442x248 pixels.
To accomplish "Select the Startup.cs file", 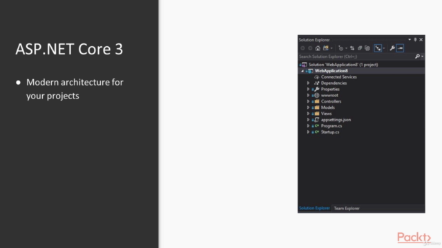I will tap(330, 132).
